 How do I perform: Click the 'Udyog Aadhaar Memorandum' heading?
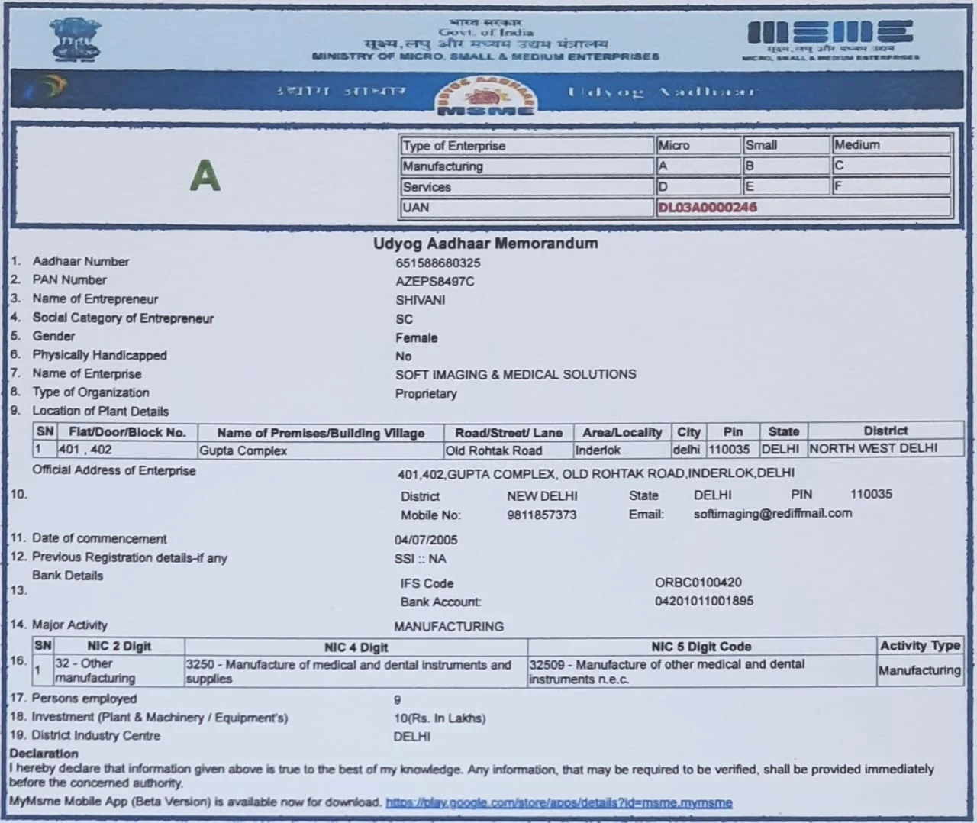click(x=485, y=244)
